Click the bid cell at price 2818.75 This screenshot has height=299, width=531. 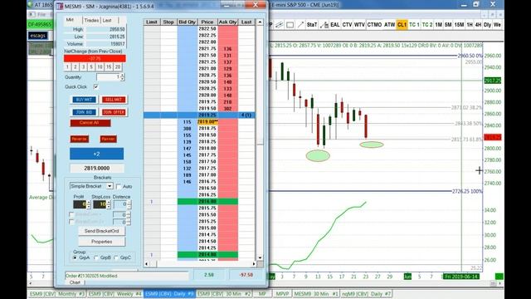click(x=188, y=129)
